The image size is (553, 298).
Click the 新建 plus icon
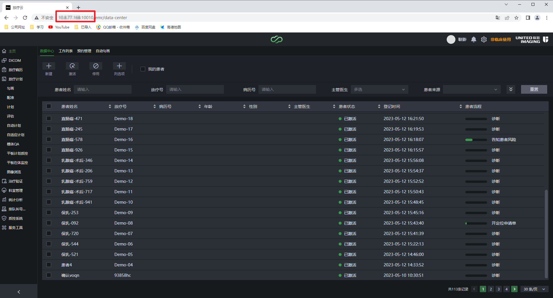coord(49,66)
